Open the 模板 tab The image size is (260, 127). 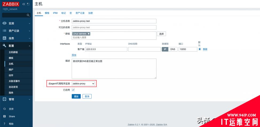tap(47, 13)
